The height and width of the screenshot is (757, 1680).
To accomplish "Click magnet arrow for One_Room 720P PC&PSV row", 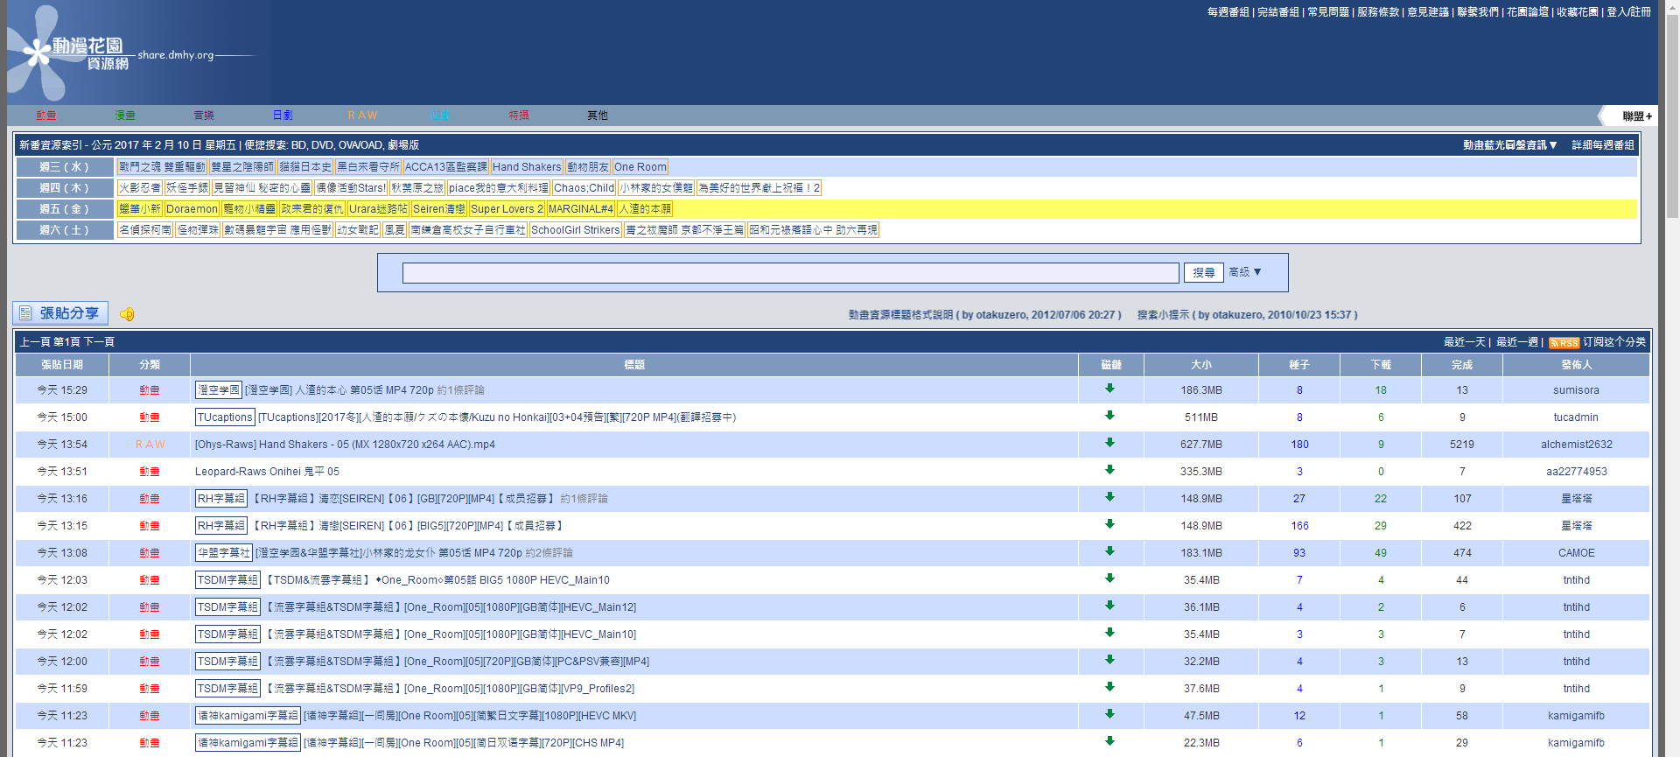I will point(1109,660).
